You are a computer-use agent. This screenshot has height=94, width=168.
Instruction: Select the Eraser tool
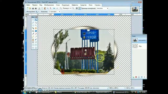click(x=36, y=34)
